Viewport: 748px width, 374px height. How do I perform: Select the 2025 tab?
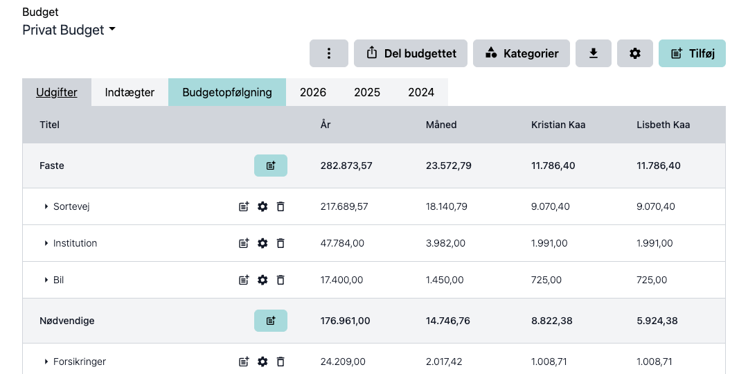(367, 92)
